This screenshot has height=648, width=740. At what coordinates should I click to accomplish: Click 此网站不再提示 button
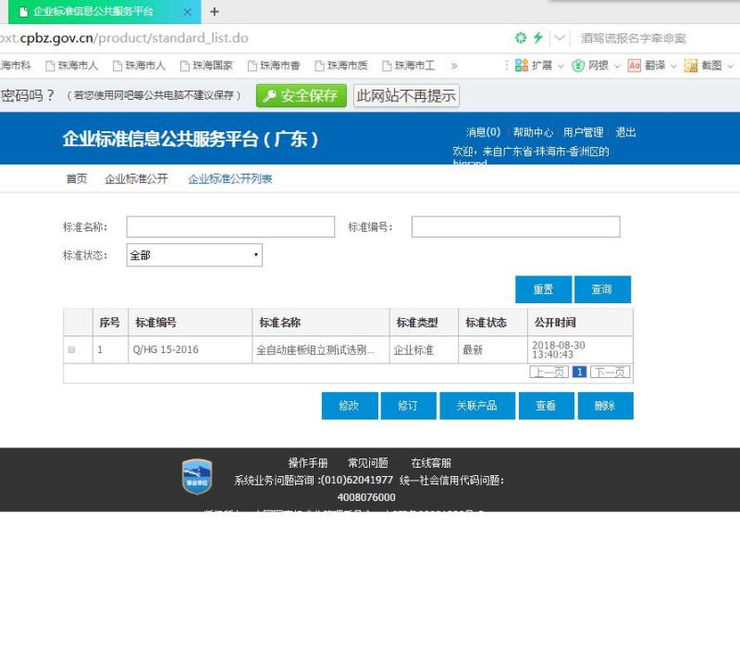tap(406, 96)
